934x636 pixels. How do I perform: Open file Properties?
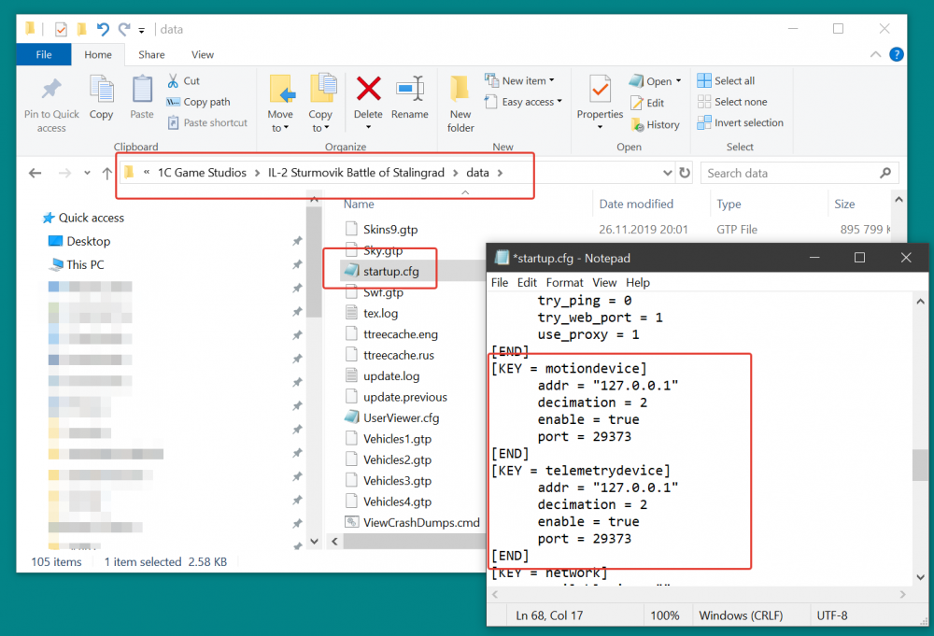tap(600, 103)
